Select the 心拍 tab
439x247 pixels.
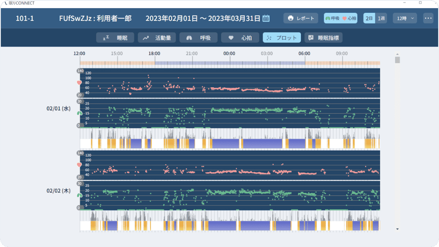(240, 38)
